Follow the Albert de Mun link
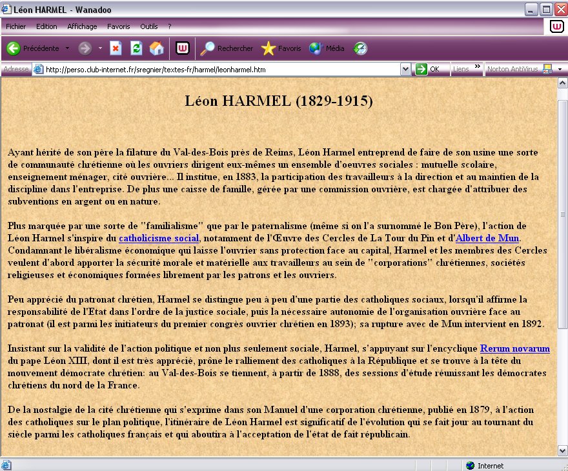 (x=487, y=238)
